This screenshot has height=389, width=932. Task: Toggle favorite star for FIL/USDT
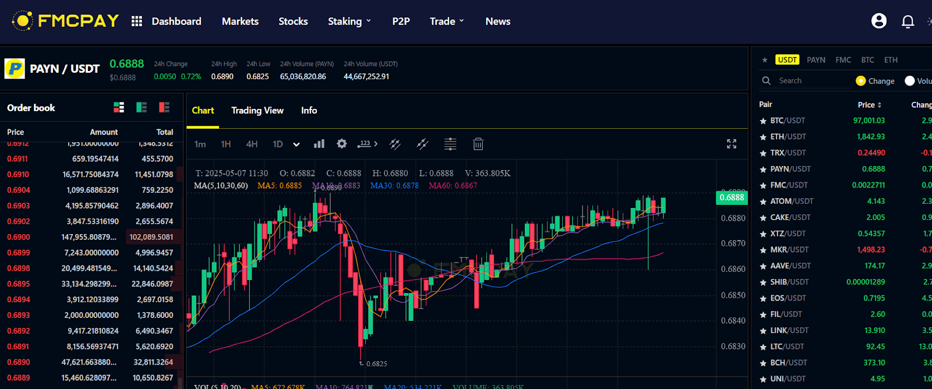[x=763, y=314]
